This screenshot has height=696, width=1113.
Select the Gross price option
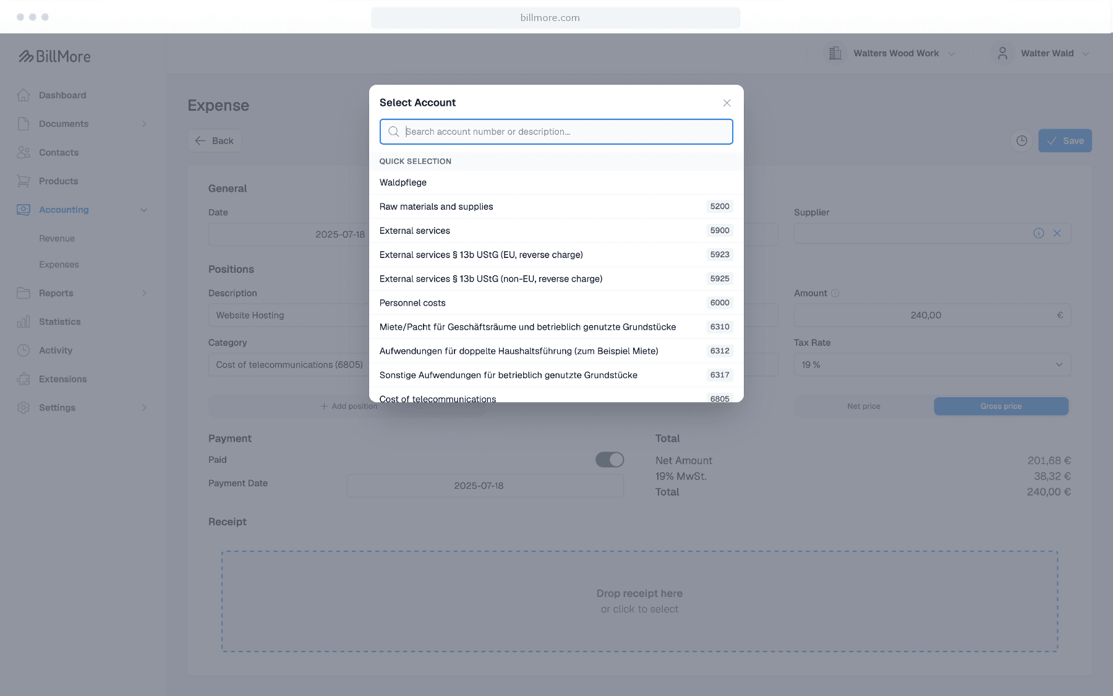click(x=1001, y=406)
